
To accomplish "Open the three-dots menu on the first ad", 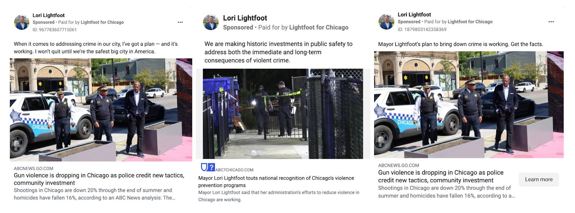I will [180, 22].
